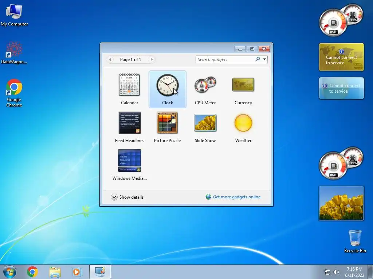Viewport: 373px width, 279px height.
Task: Select the Feed Headlines gadget
Action: coord(129,127)
